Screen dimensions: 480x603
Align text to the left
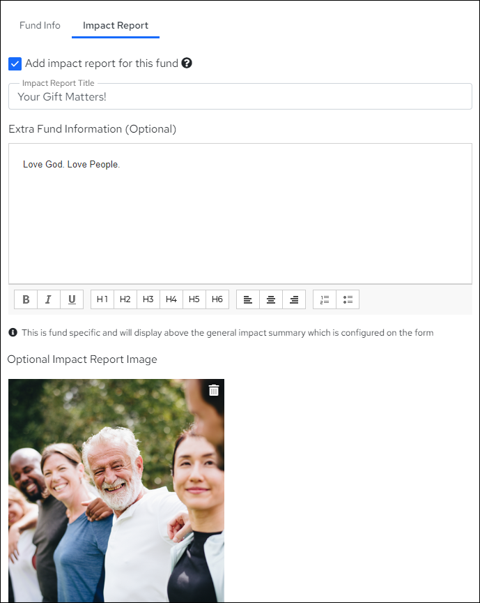(x=248, y=299)
